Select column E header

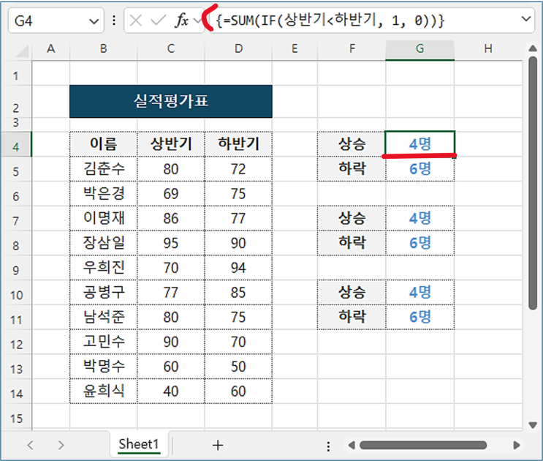pos(295,49)
